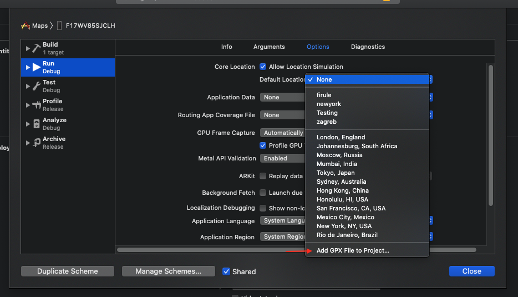Expand the Build action disclosure triangle
Viewport: 518px width, 297px height.
(x=28, y=48)
